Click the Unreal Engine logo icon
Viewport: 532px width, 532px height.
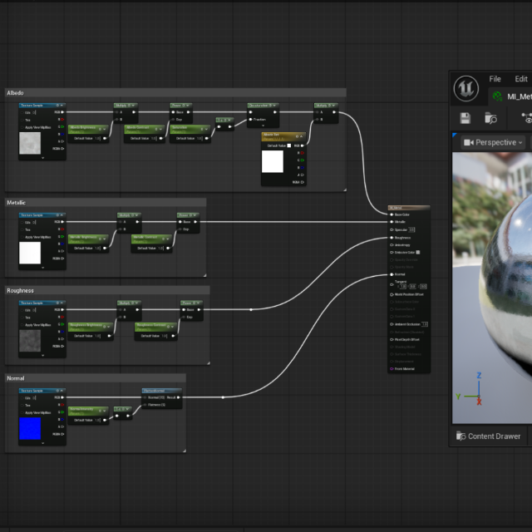coord(466,88)
